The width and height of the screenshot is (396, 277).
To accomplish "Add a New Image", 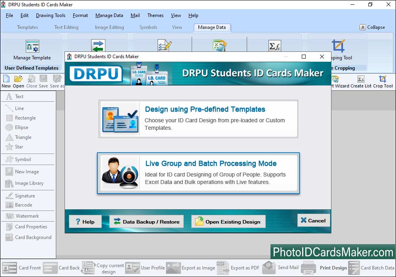I will (x=22, y=172).
